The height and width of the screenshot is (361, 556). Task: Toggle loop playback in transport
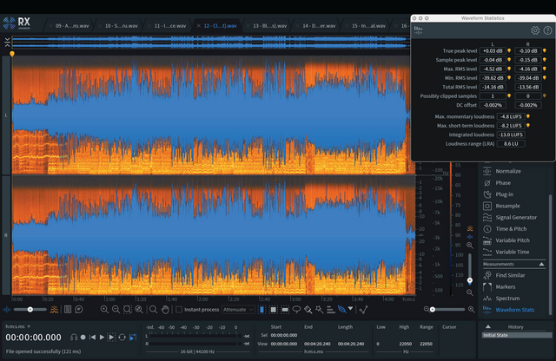(123, 337)
